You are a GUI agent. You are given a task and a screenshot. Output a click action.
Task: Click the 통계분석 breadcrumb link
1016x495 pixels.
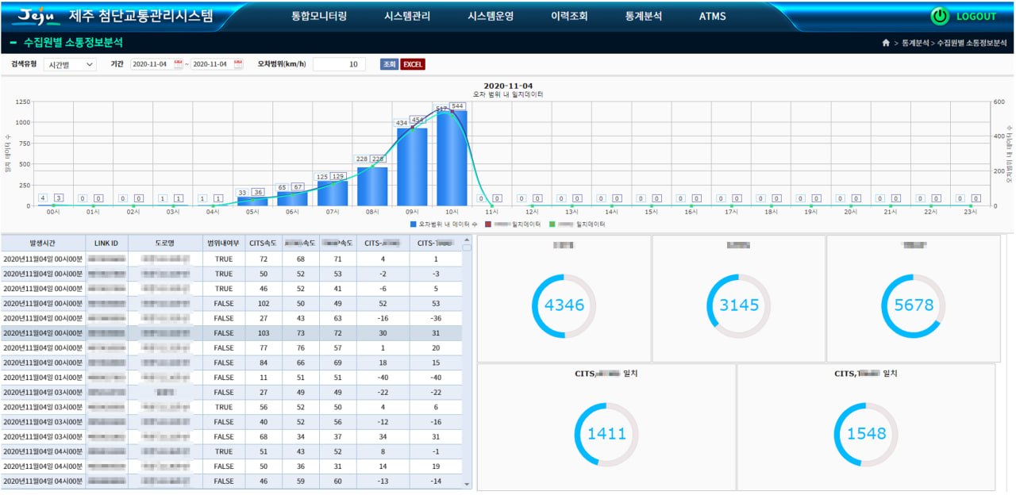tap(914, 43)
